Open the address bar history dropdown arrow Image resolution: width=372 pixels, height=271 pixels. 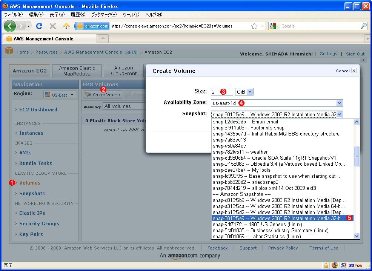coord(262,26)
